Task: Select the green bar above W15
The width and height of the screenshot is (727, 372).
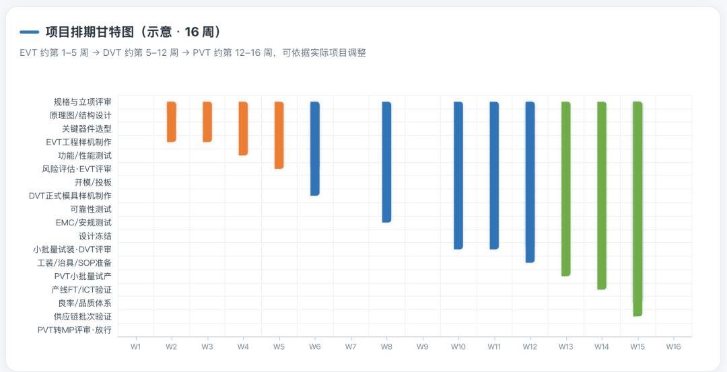Action: click(x=637, y=209)
